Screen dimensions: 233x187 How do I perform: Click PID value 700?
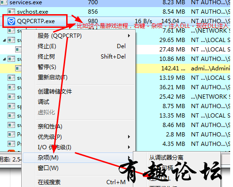click(93, 2)
